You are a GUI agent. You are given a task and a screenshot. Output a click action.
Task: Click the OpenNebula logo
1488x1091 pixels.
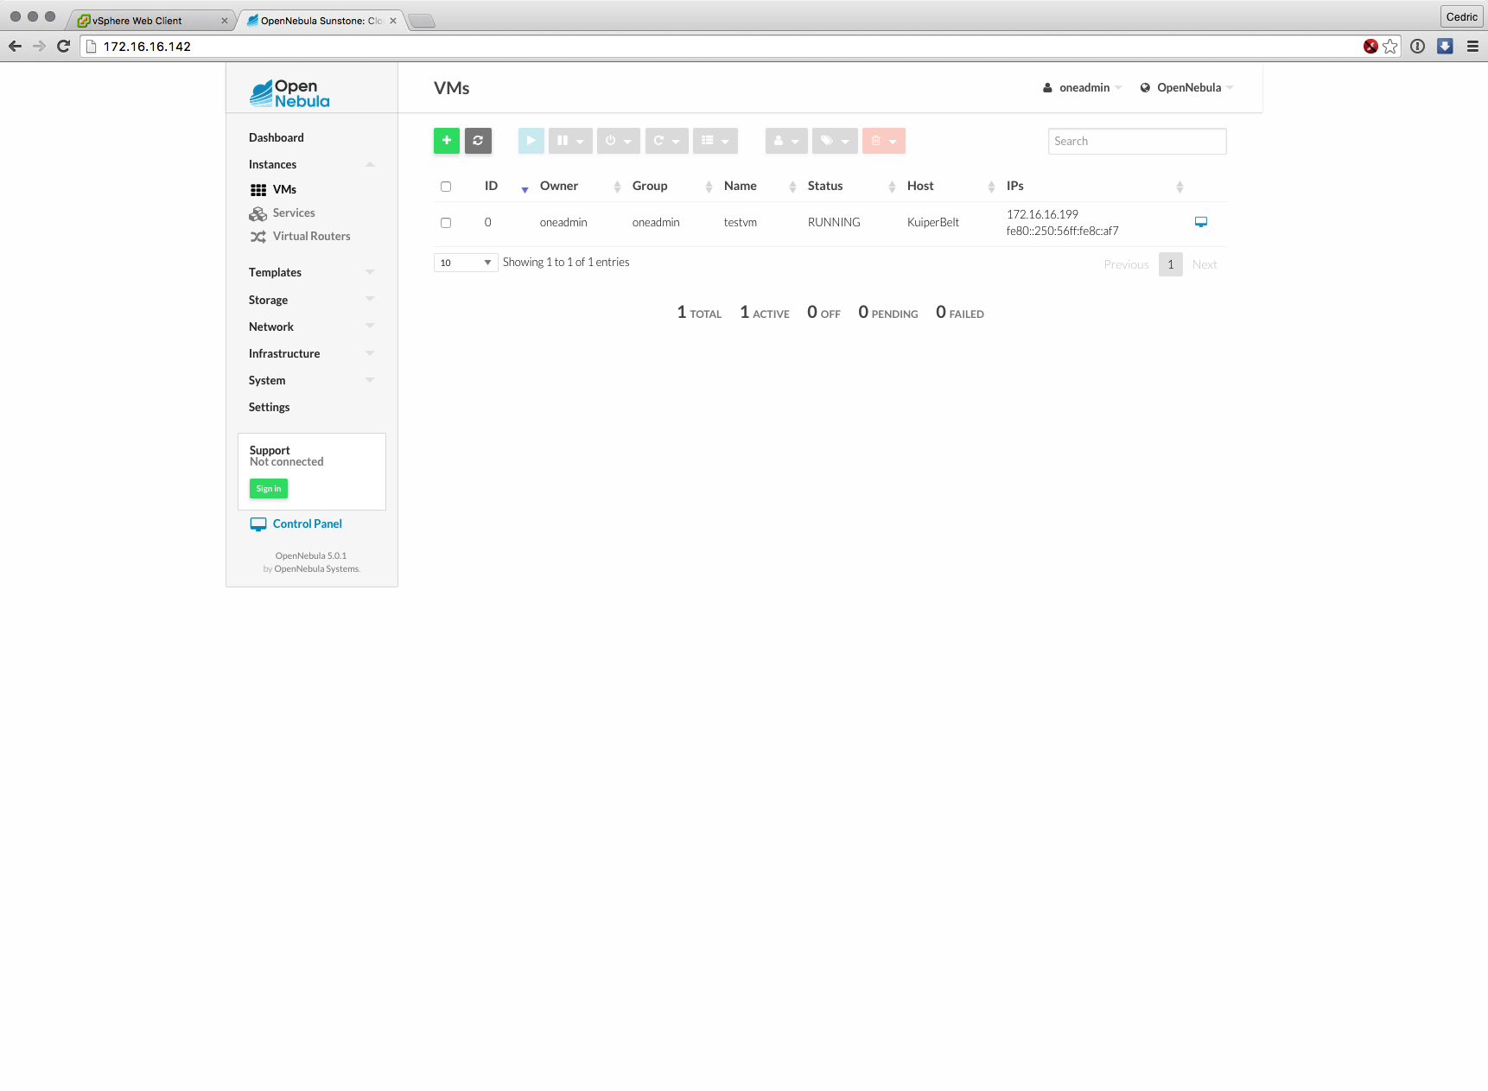click(x=290, y=93)
